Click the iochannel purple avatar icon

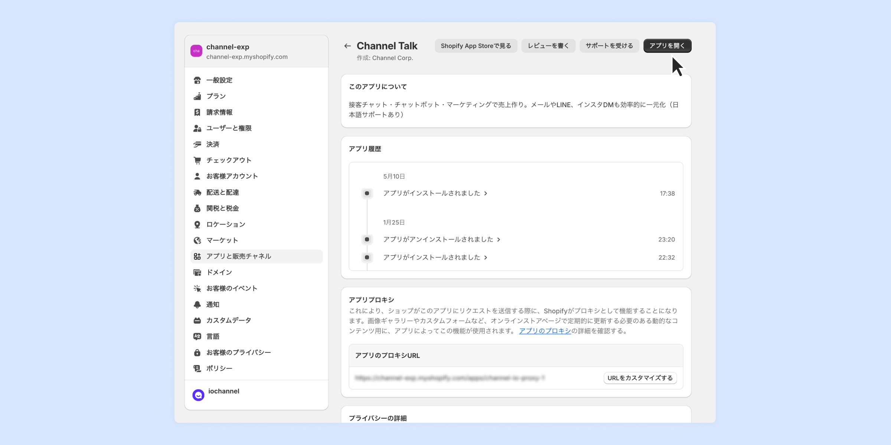(x=198, y=395)
